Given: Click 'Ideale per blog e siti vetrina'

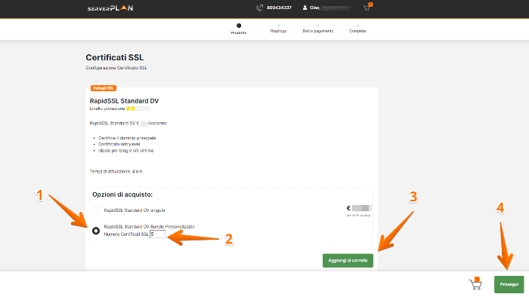Looking at the screenshot, I should click(126, 150).
